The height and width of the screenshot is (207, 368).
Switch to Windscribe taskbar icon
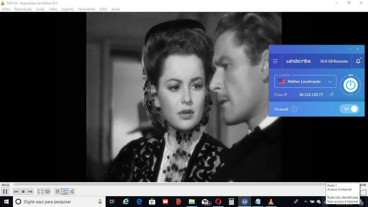coord(245,202)
